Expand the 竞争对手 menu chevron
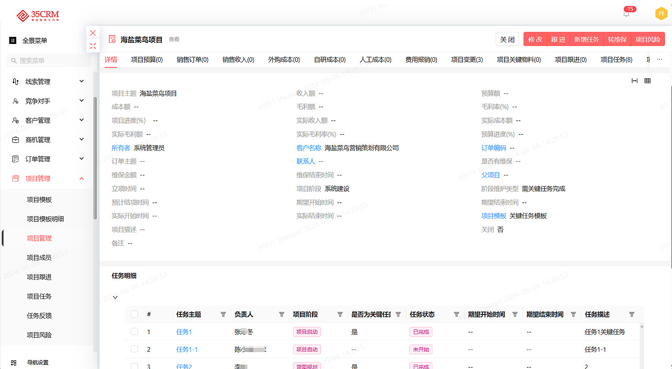Viewport: 672px width, 369px height. (82, 101)
